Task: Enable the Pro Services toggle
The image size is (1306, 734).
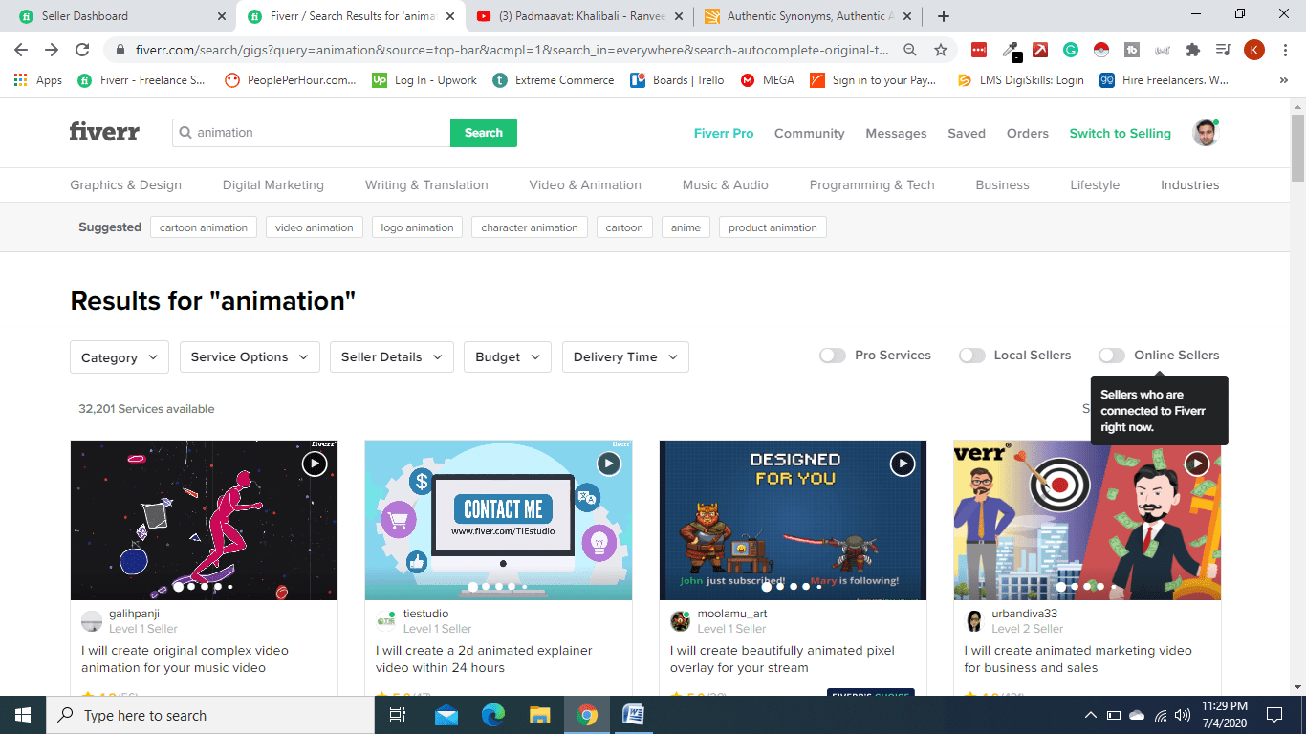Action: click(833, 356)
